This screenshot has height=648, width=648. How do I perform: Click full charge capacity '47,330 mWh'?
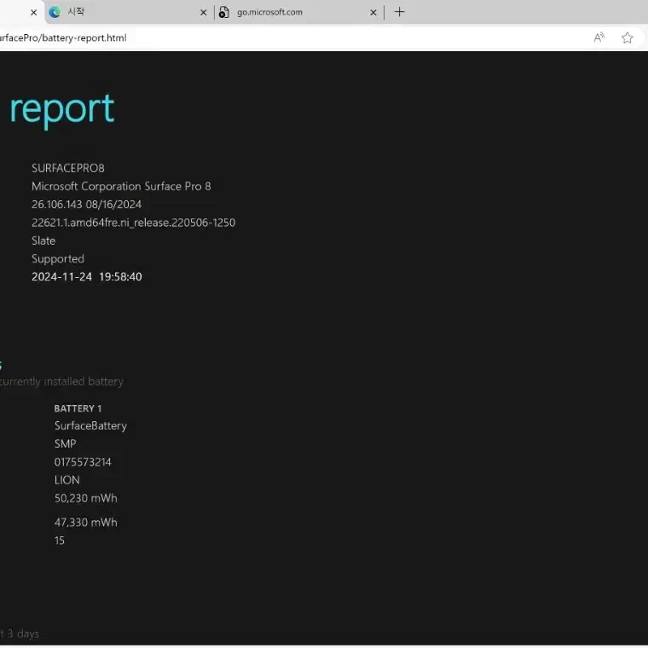86,523
